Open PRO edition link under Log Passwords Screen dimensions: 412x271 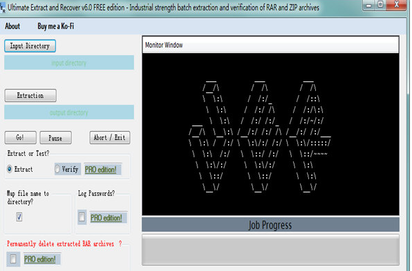(106, 218)
